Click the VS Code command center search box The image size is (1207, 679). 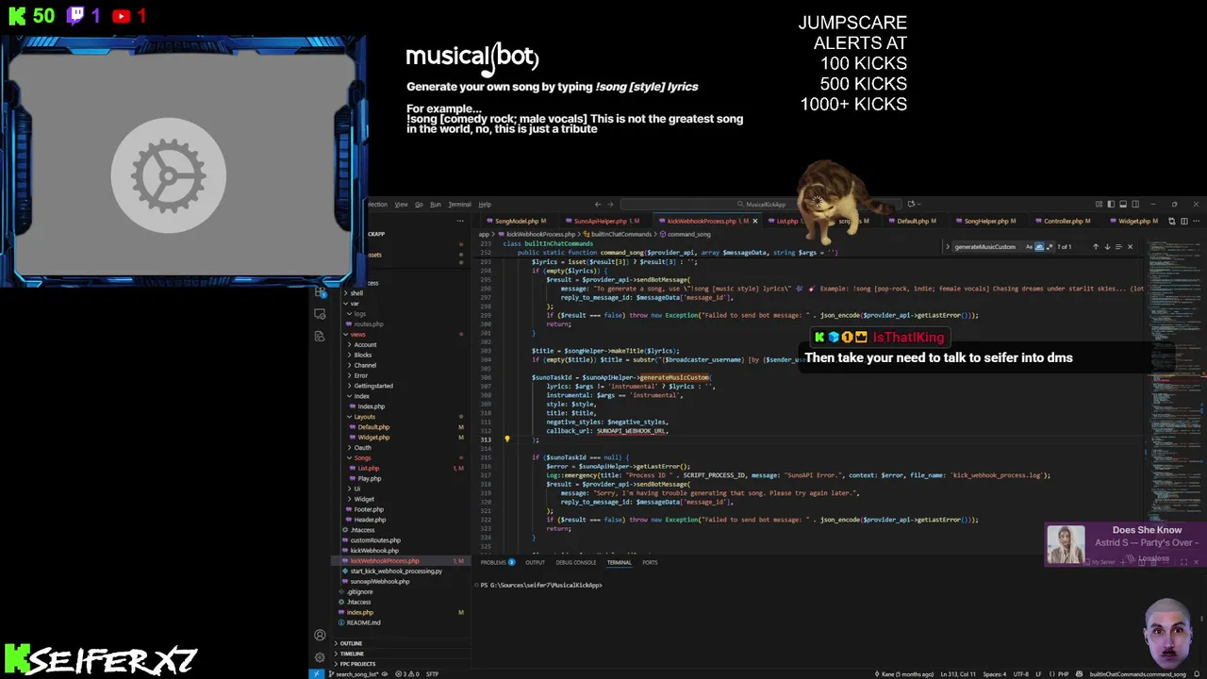[x=759, y=204]
